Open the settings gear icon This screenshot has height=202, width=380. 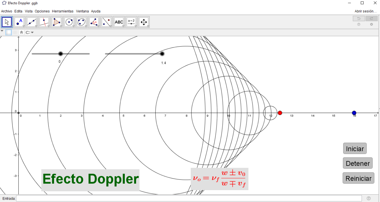[371, 25]
